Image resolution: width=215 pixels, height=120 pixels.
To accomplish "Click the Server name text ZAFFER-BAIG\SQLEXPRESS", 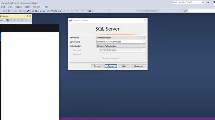I will (109, 42).
